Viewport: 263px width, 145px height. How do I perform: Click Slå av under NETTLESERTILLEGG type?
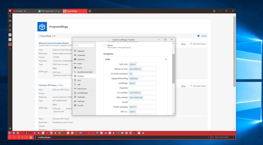click(x=55, y=104)
